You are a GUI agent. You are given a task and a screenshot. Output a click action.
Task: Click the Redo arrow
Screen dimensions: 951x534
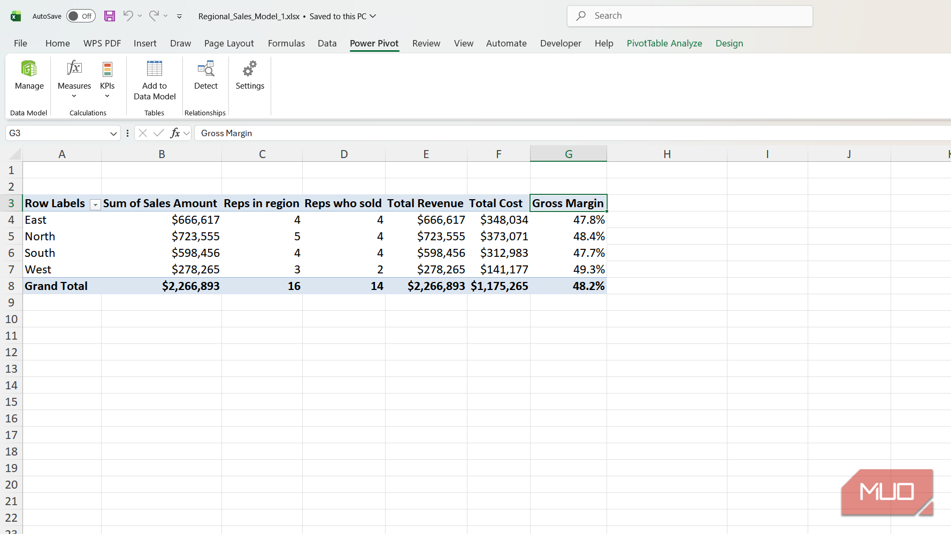tap(154, 15)
